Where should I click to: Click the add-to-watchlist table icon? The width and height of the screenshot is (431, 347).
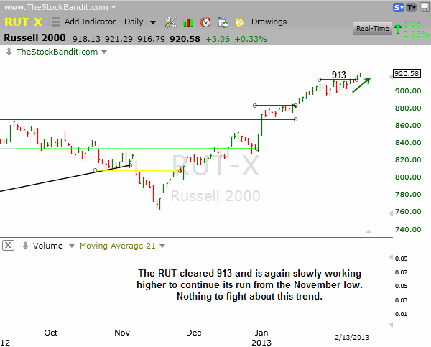click(223, 22)
